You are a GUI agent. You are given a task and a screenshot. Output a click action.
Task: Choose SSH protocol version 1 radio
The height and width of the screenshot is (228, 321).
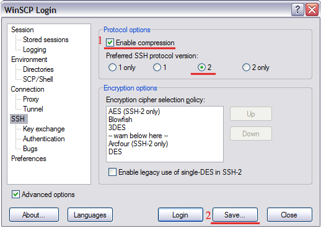tap(157, 68)
